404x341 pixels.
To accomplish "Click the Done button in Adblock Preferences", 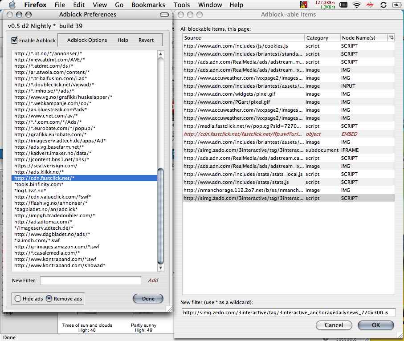I will tap(148, 299).
